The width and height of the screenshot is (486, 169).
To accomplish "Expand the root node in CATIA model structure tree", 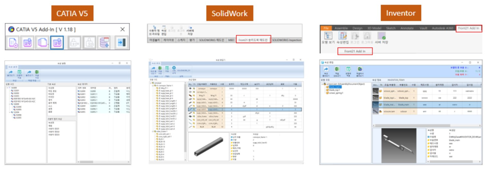I will pos(8,87).
